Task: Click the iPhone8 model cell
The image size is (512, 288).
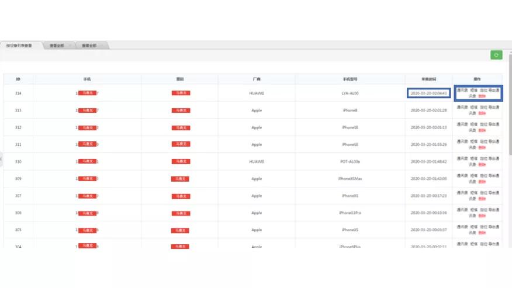Action: coord(350,110)
